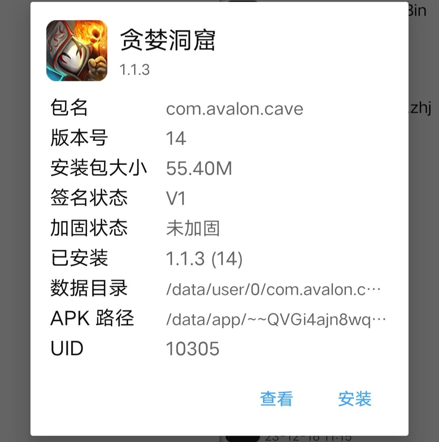439x442 pixels.
Task: Click the 包名 label
Action: 69,108
